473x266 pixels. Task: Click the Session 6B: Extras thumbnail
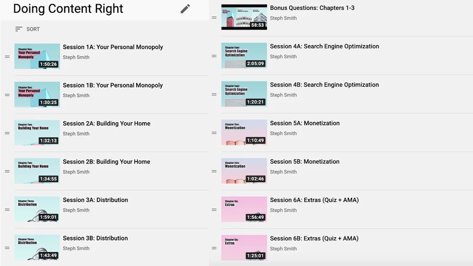pyautogui.click(x=244, y=248)
